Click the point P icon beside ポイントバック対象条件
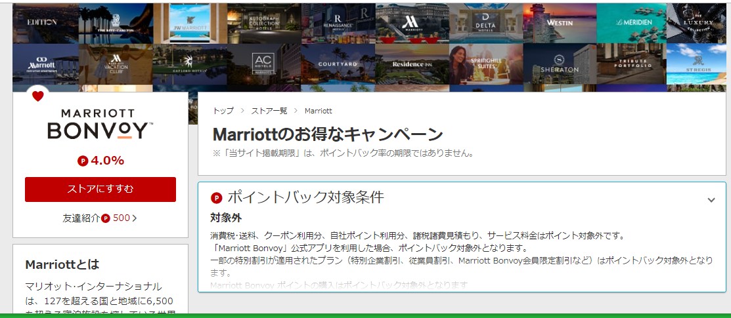Viewport: 731px width, 318px height. pos(216,199)
